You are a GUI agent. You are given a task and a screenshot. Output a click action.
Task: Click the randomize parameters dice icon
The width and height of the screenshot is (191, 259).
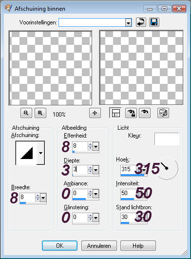(x=163, y=113)
